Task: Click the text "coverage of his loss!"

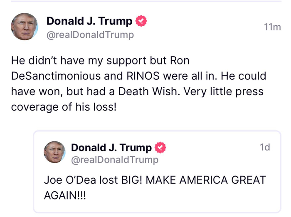Action: pos(63,107)
